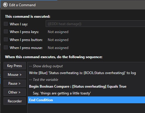Select the Write [Blue] to log action
145x113 pixels.
tap(86, 73)
